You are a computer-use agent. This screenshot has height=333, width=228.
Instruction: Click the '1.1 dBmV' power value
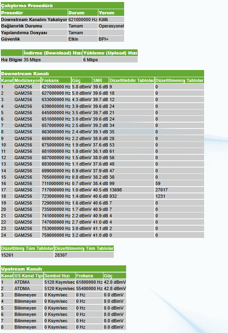point(82,164)
